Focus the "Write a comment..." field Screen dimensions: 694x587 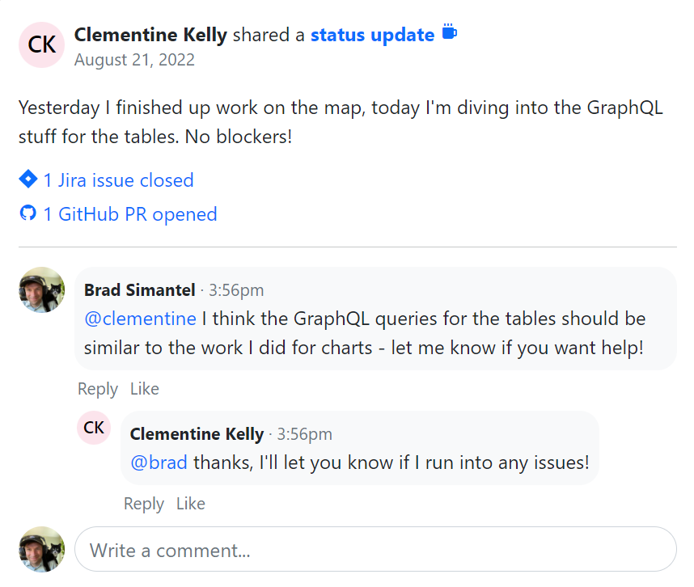(x=375, y=551)
